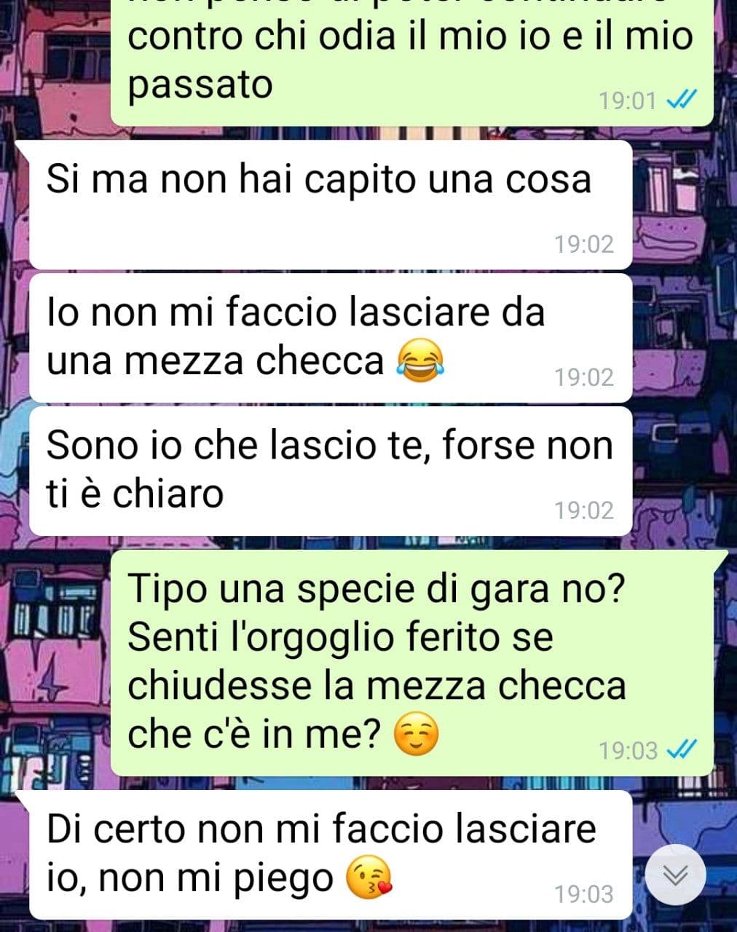Tap the smiling emoji after 'che c'è in me?'
The width and height of the screenshot is (737, 932).
(416, 735)
